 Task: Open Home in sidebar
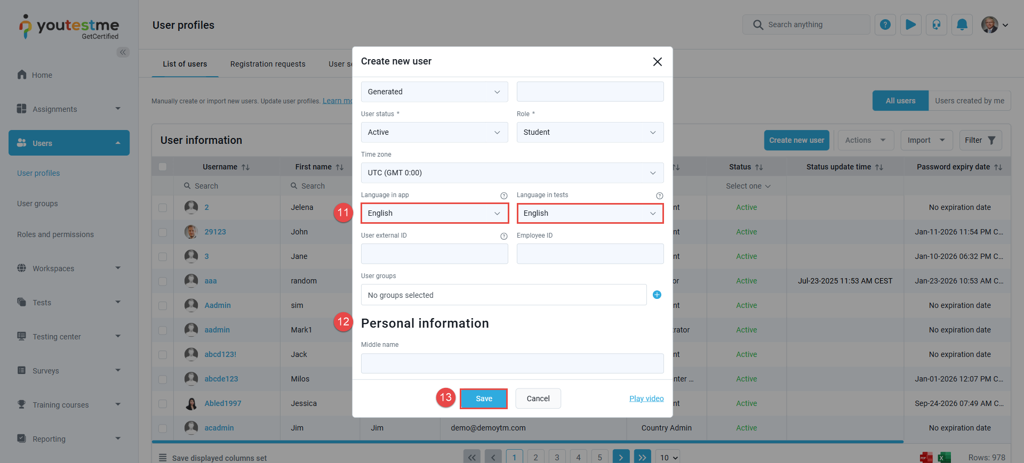point(42,75)
